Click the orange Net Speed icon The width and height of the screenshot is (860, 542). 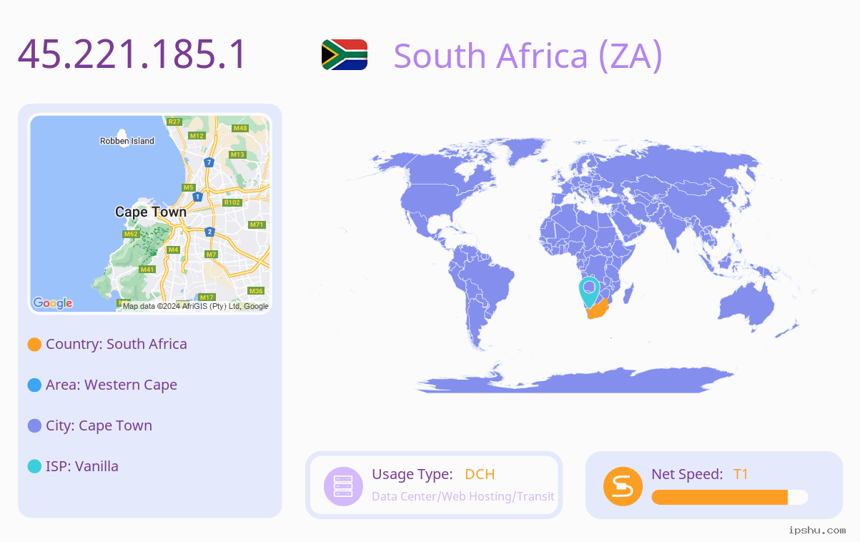623,486
